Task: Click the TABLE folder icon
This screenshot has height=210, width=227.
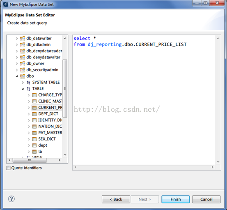Action: pos(28,89)
